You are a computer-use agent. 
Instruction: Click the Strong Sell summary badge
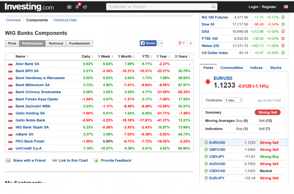(268, 112)
